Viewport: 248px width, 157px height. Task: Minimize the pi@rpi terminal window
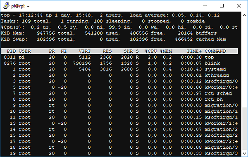pos(205,6)
